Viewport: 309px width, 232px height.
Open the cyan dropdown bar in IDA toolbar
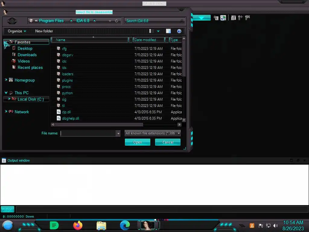click(201, 18)
